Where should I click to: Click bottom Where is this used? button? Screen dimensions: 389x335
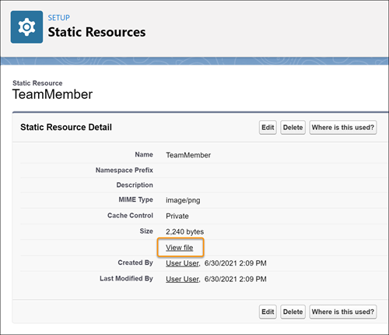[343, 312]
